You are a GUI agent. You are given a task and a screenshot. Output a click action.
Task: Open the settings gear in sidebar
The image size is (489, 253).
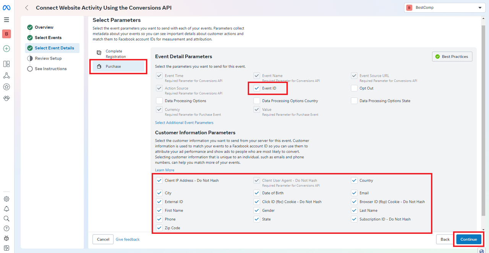click(x=6, y=199)
